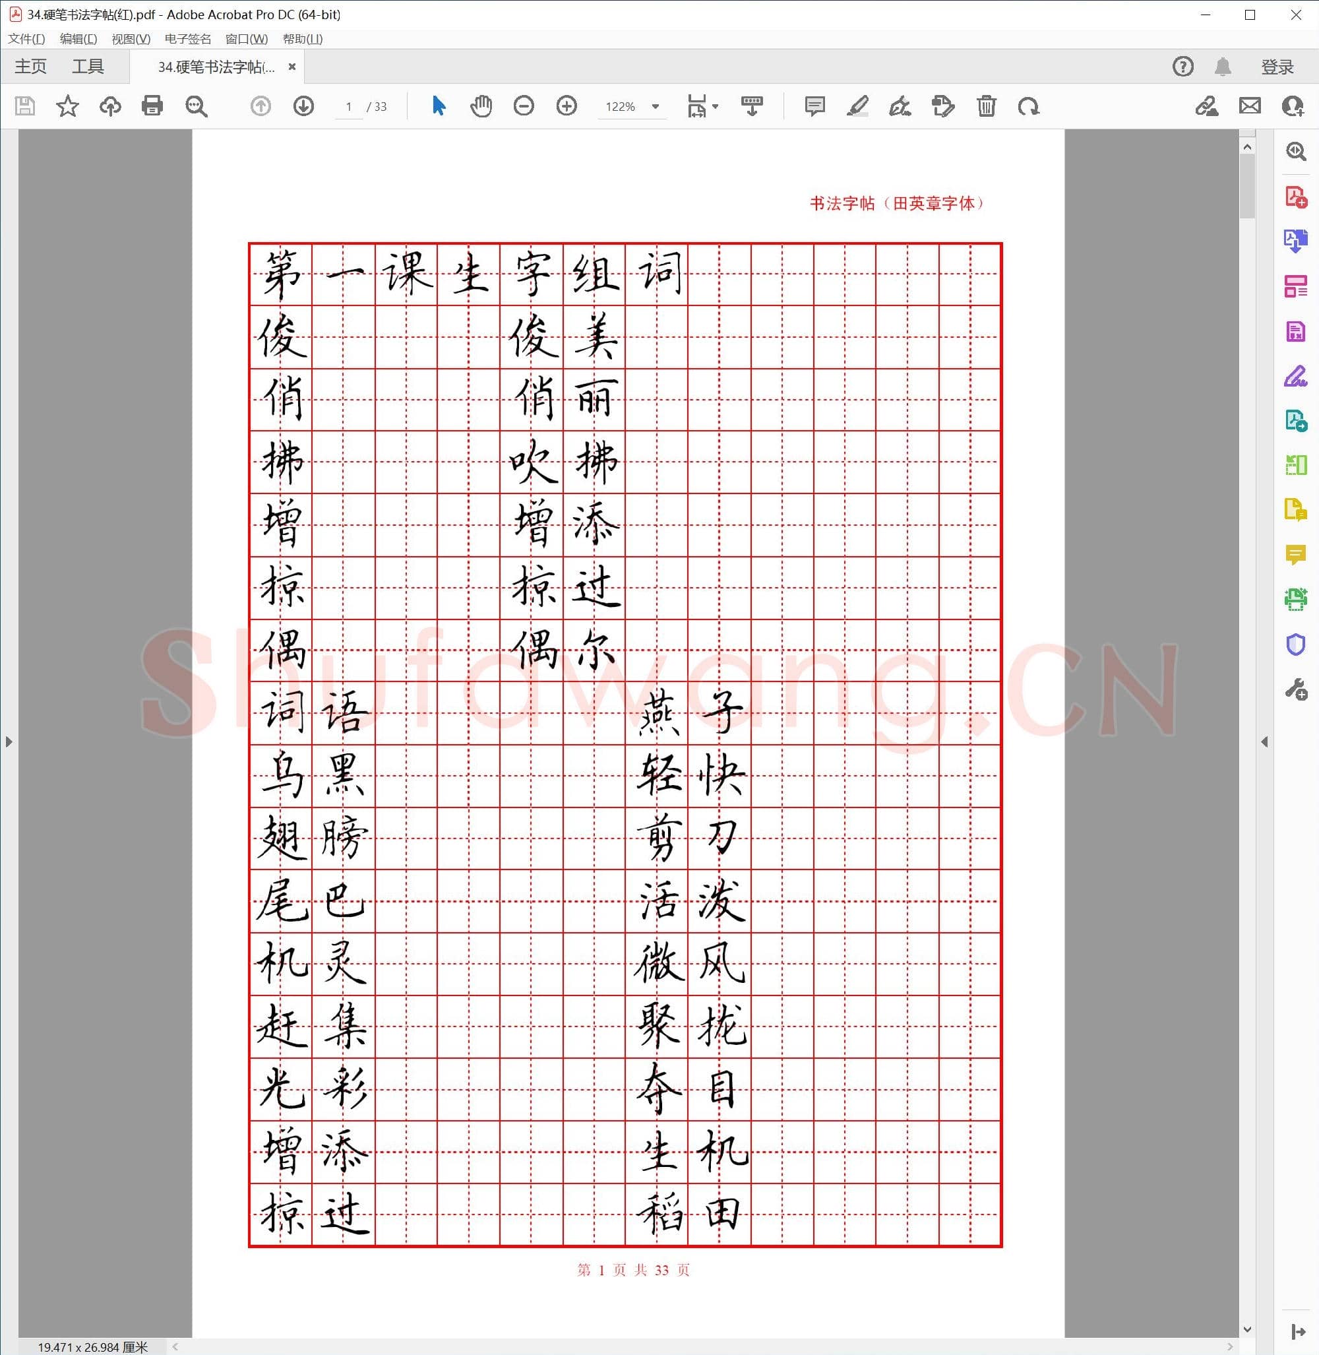Switch to the 主页 tab
The height and width of the screenshot is (1355, 1319).
click(x=31, y=67)
